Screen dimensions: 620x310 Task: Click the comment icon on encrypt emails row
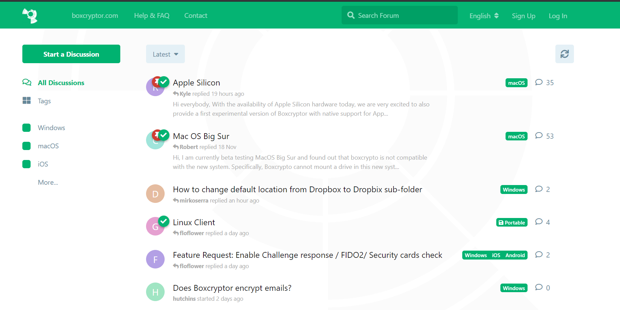pos(539,287)
